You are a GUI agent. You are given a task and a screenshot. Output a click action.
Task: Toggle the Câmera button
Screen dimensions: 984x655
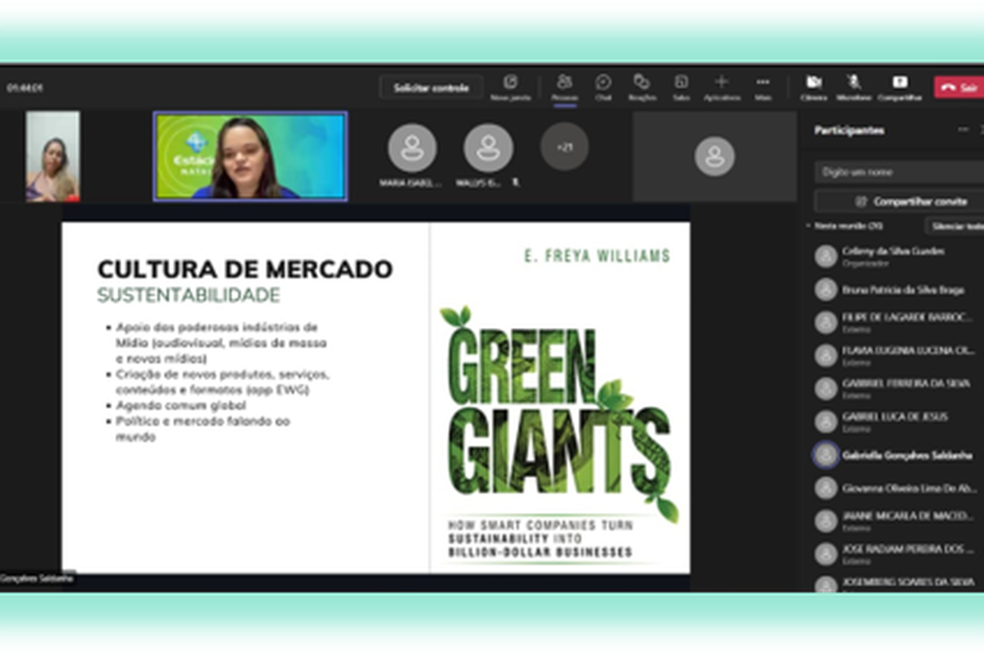[x=813, y=86]
